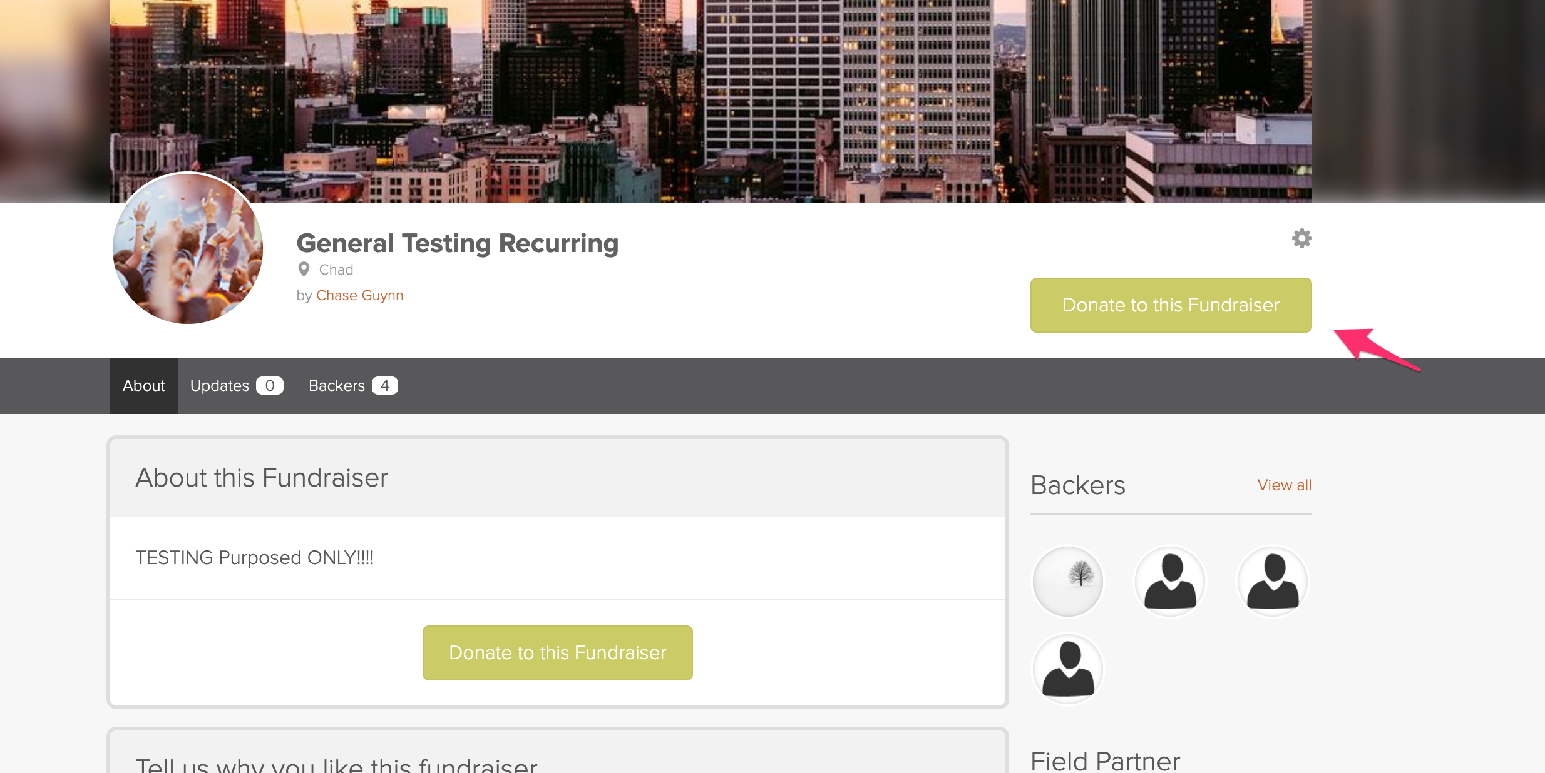Screen dimensions: 1545x773
Task: Open the Updates tab
Action: 220,386
